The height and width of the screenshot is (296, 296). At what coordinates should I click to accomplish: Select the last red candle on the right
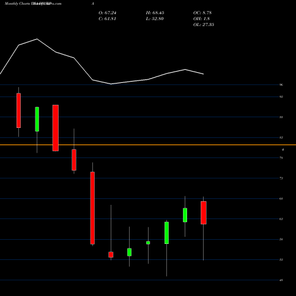click(x=204, y=213)
